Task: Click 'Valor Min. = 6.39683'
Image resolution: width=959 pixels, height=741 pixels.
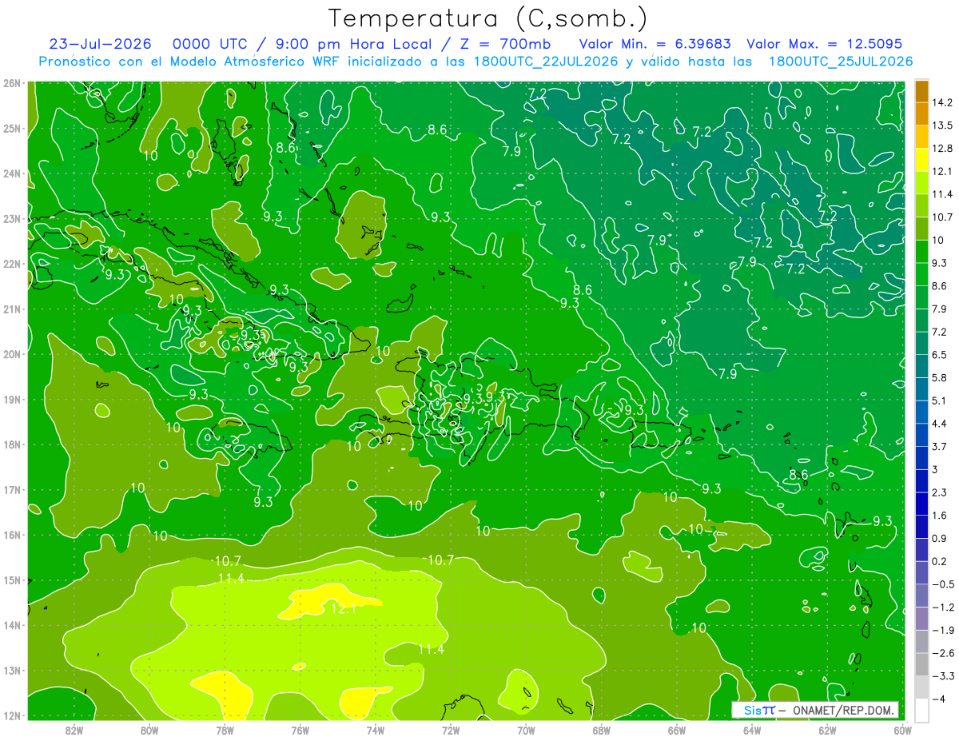Action: (655, 44)
